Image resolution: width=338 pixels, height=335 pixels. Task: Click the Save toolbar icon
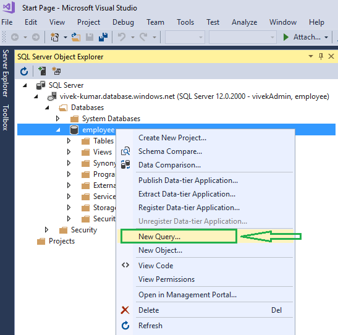(x=90, y=37)
